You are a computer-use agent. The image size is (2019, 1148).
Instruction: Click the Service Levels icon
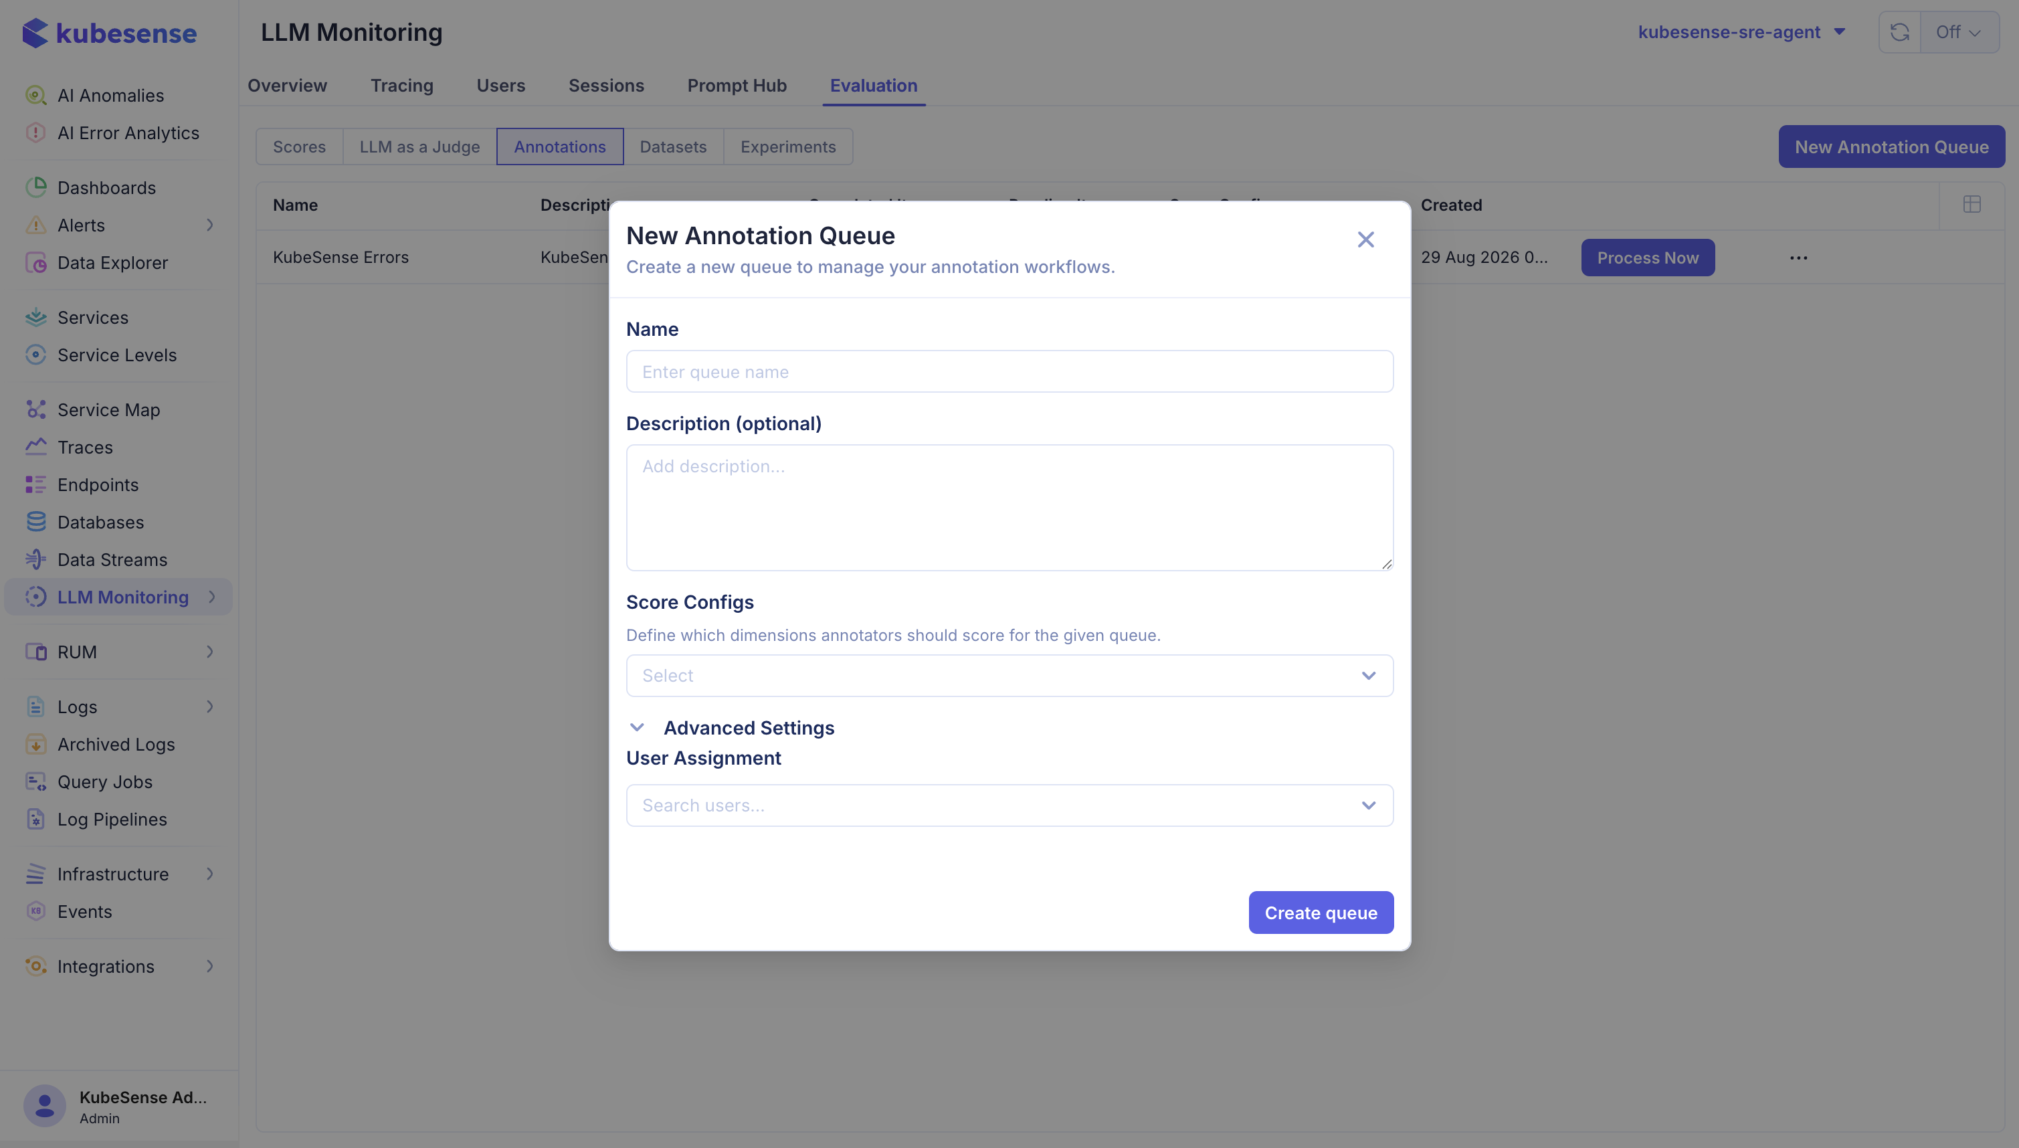(x=35, y=355)
